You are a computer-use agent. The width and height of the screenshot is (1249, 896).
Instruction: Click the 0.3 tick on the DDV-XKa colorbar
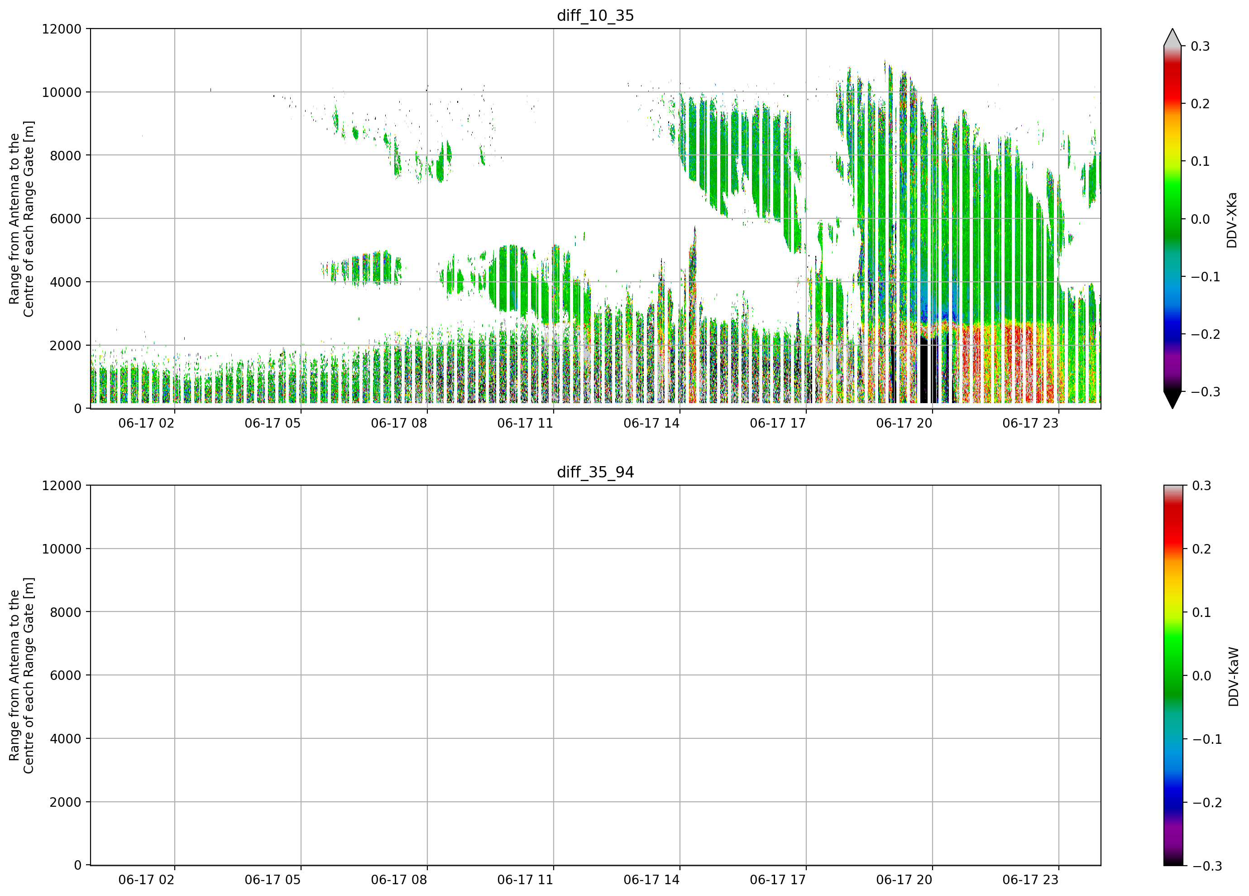click(1200, 46)
